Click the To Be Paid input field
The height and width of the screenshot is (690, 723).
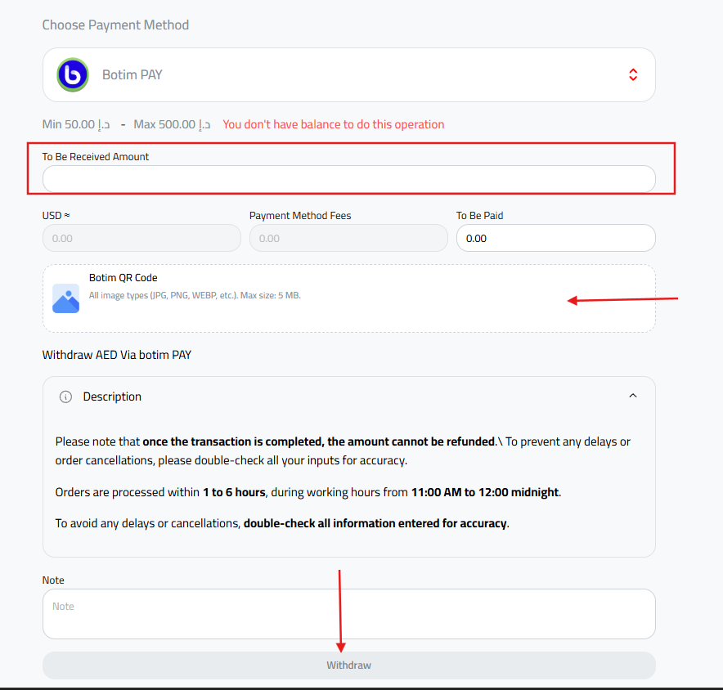tap(555, 238)
